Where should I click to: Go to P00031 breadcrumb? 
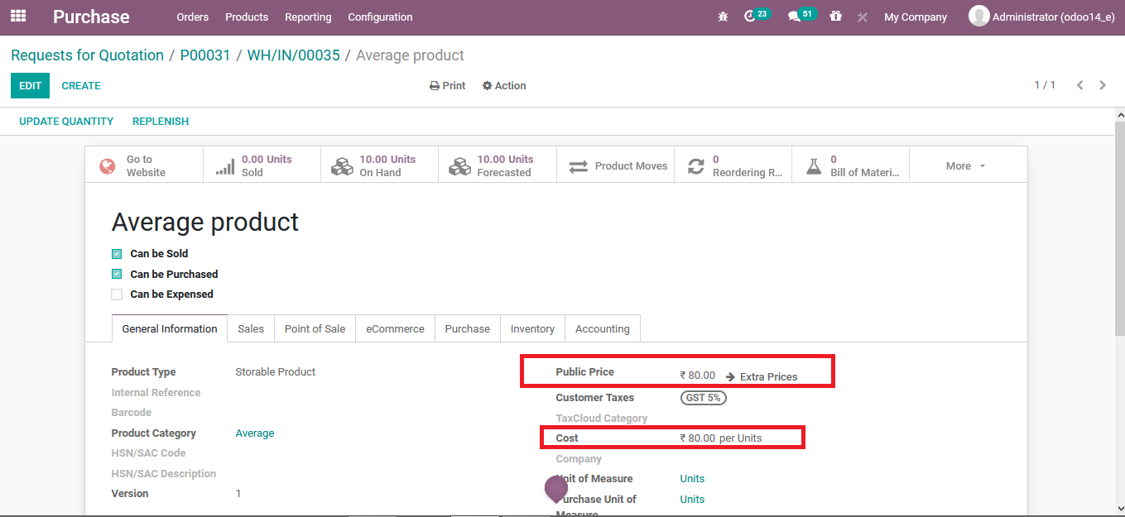pos(205,55)
